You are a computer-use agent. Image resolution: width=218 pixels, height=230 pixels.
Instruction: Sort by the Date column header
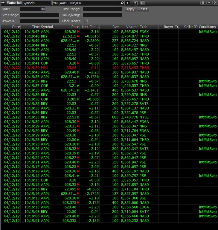click(11, 27)
